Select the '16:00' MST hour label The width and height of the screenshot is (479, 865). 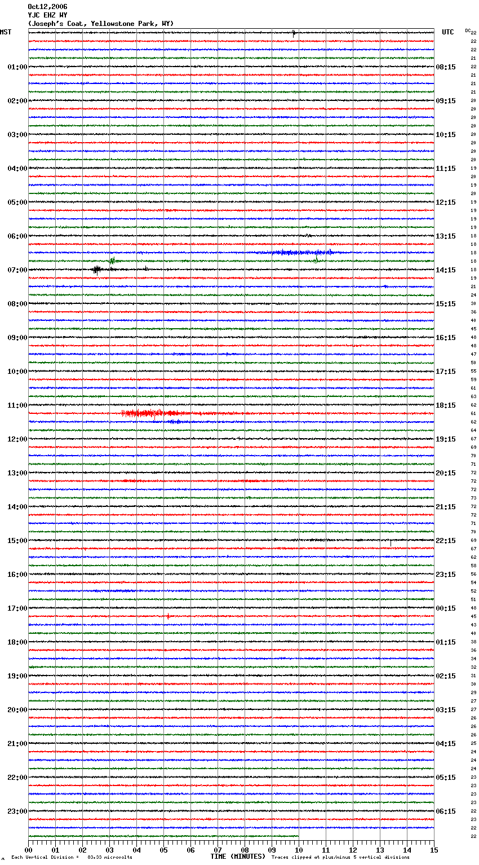(x=17, y=575)
